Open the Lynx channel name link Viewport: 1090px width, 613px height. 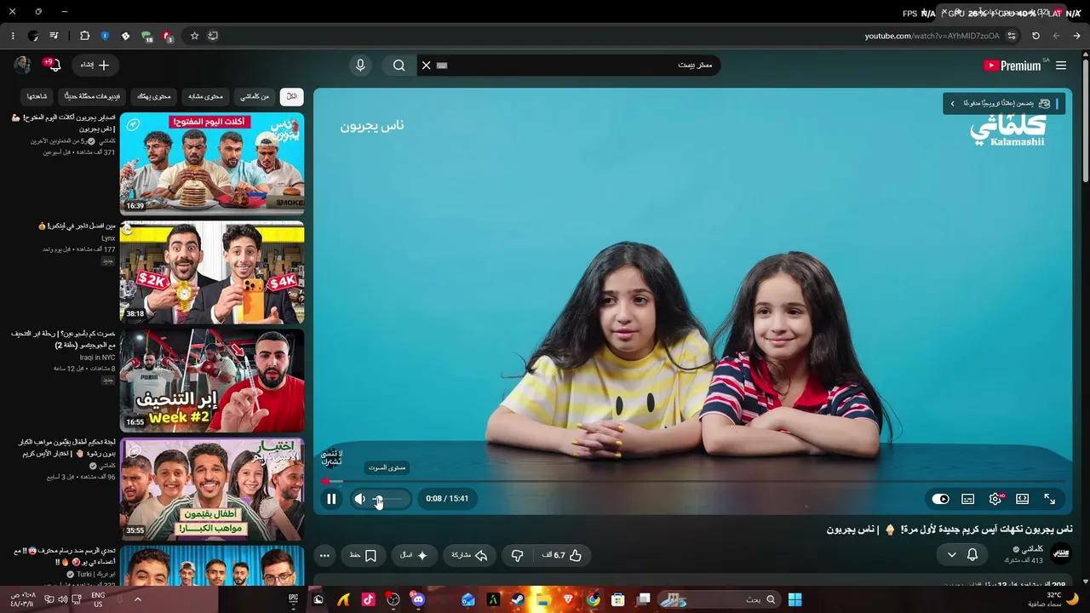pos(108,238)
